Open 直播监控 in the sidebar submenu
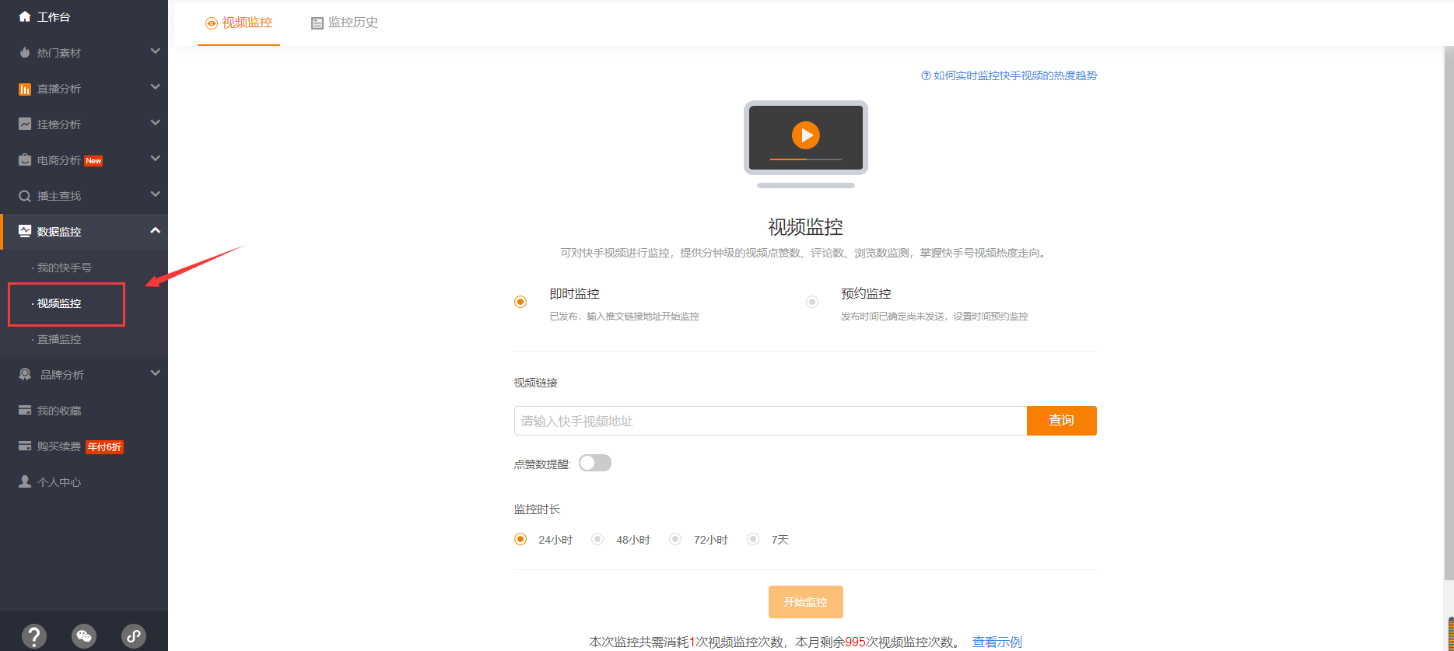 tap(59, 339)
